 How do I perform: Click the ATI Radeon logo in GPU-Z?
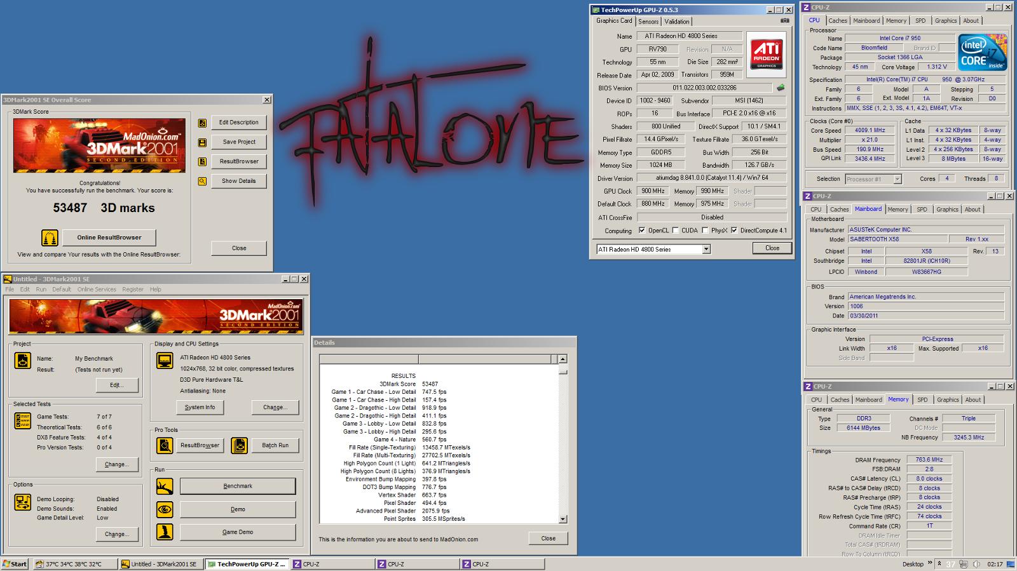(767, 54)
